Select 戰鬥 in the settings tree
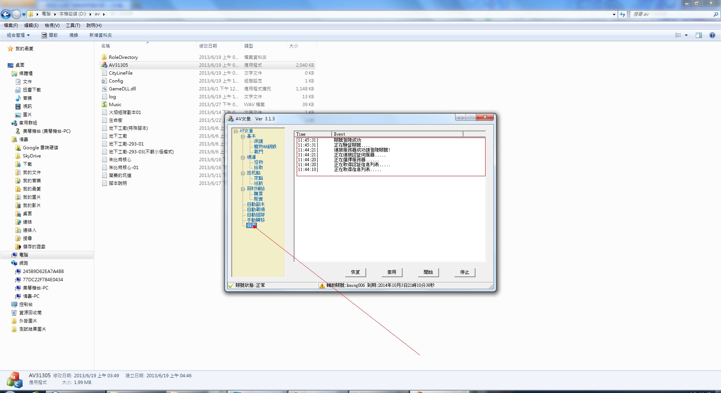721x393 pixels. (x=258, y=152)
